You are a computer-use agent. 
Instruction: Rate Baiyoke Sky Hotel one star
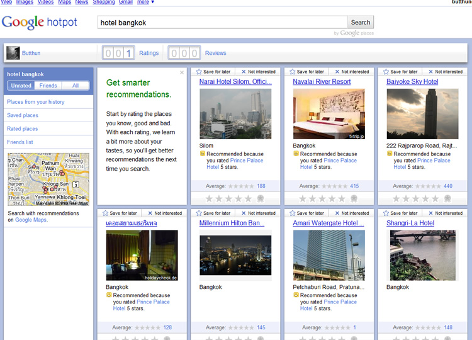point(396,199)
